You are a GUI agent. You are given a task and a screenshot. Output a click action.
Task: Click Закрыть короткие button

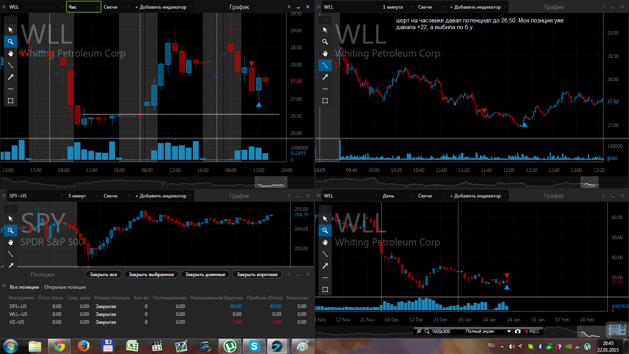tap(257, 274)
